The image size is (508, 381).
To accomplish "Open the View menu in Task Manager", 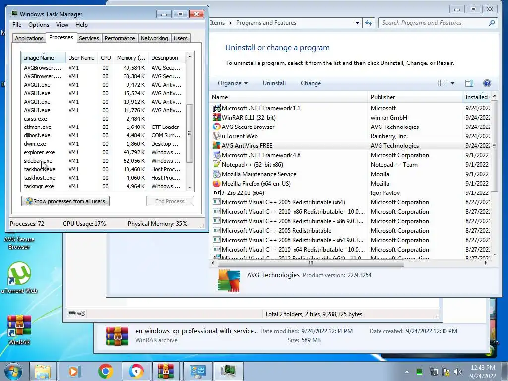I will [x=62, y=25].
